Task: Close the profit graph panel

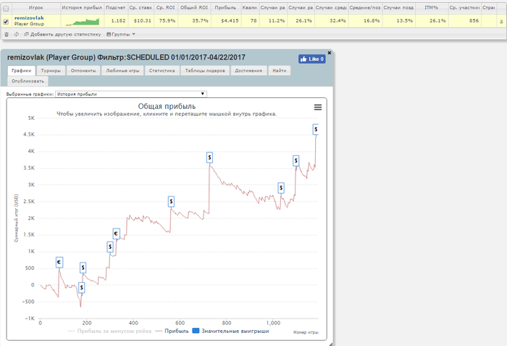Action: point(330,52)
